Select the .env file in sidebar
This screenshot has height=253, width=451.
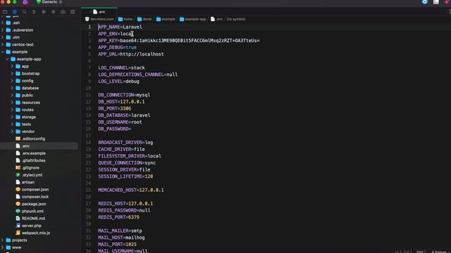click(x=39, y=146)
